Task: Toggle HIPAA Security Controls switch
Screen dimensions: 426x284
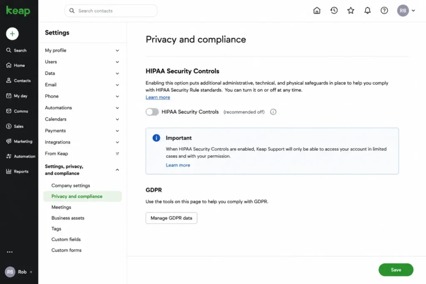Action: coord(152,112)
